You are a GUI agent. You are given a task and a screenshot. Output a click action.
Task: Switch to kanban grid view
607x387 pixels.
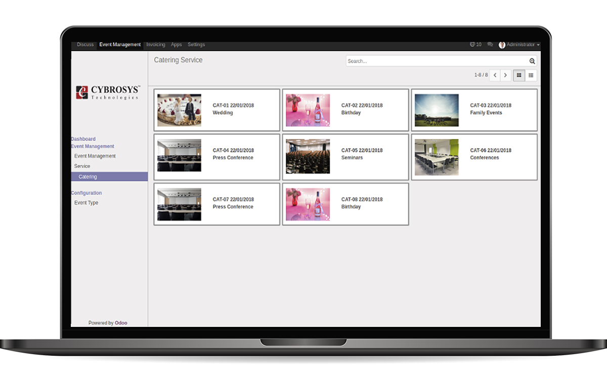[519, 75]
